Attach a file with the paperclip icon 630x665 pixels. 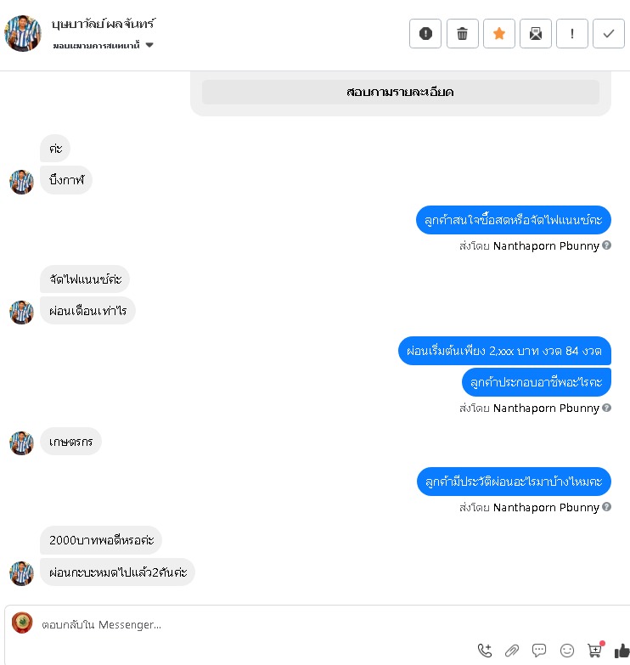coord(512,651)
